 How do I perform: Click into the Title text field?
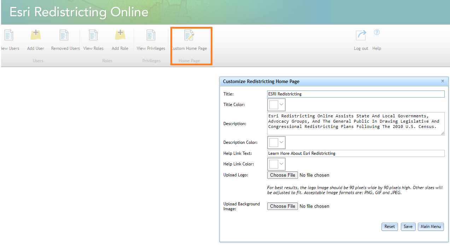(356, 94)
